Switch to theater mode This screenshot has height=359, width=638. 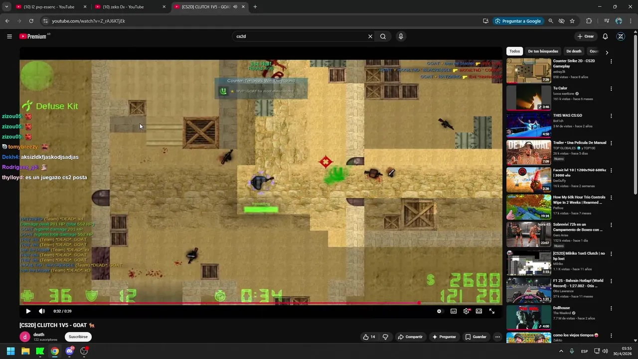pos(479,311)
